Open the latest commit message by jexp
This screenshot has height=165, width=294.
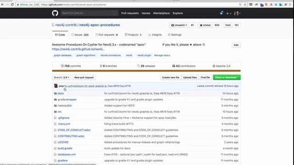(97, 86)
